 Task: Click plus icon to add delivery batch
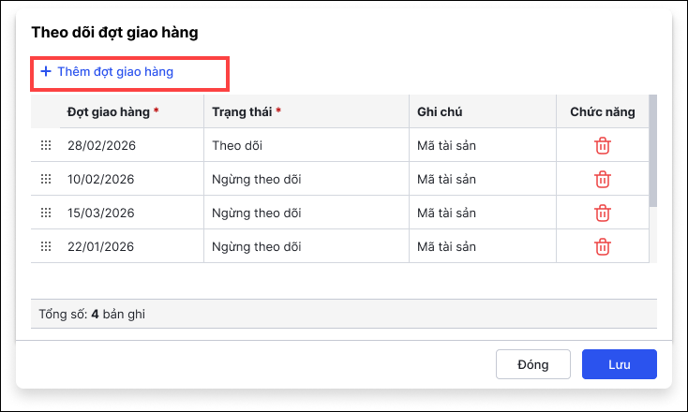tap(45, 71)
